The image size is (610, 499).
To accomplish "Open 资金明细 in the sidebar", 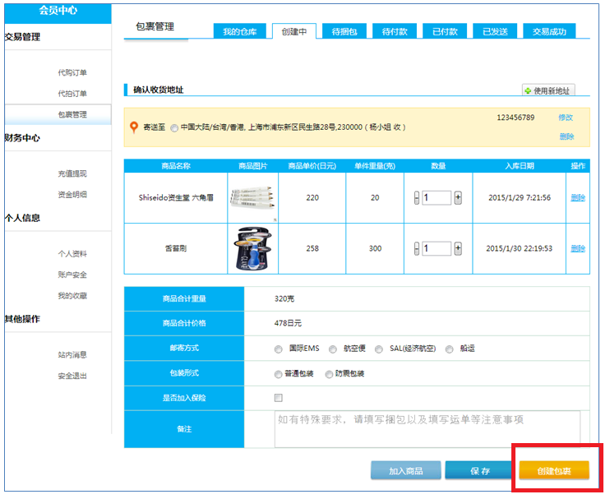I will (72, 195).
